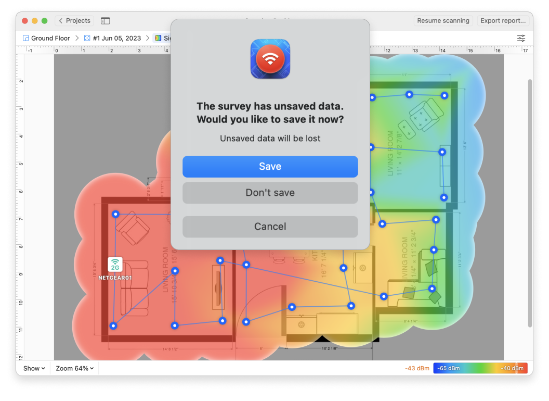The image size is (549, 401).
Task: Open the visualization settings sliders icon
Action: coord(521,38)
